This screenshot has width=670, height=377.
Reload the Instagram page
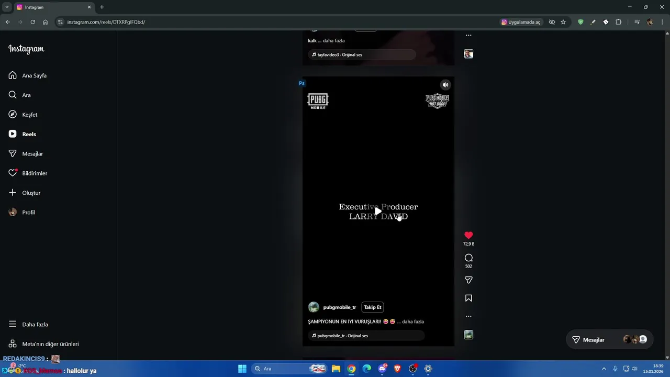click(32, 22)
